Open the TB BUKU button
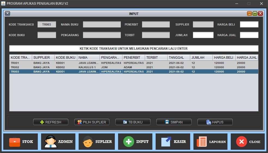 coord(133,122)
